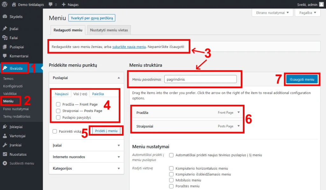Select the Pradžia menu structure item
This screenshot has width=326, height=190.
(x=188, y=112)
